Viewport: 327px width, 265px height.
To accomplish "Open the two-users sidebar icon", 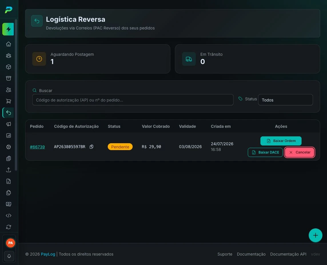I will 9,90.
